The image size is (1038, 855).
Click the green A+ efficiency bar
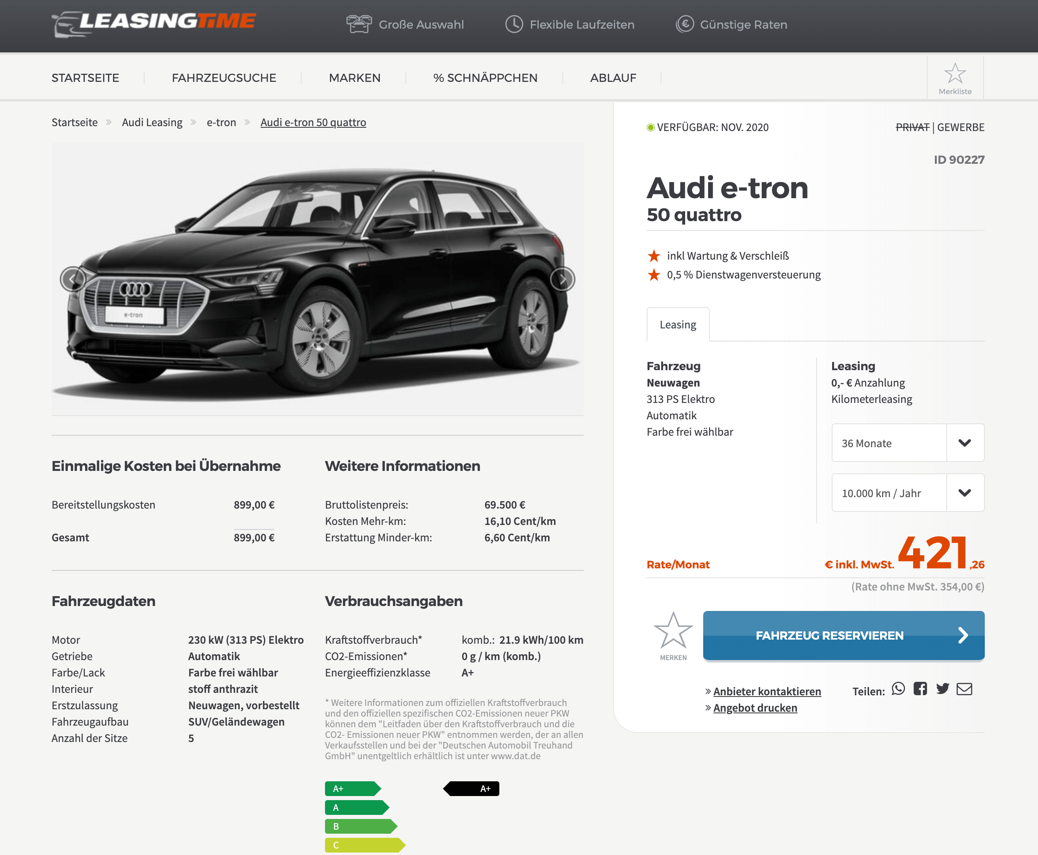click(353, 789)
